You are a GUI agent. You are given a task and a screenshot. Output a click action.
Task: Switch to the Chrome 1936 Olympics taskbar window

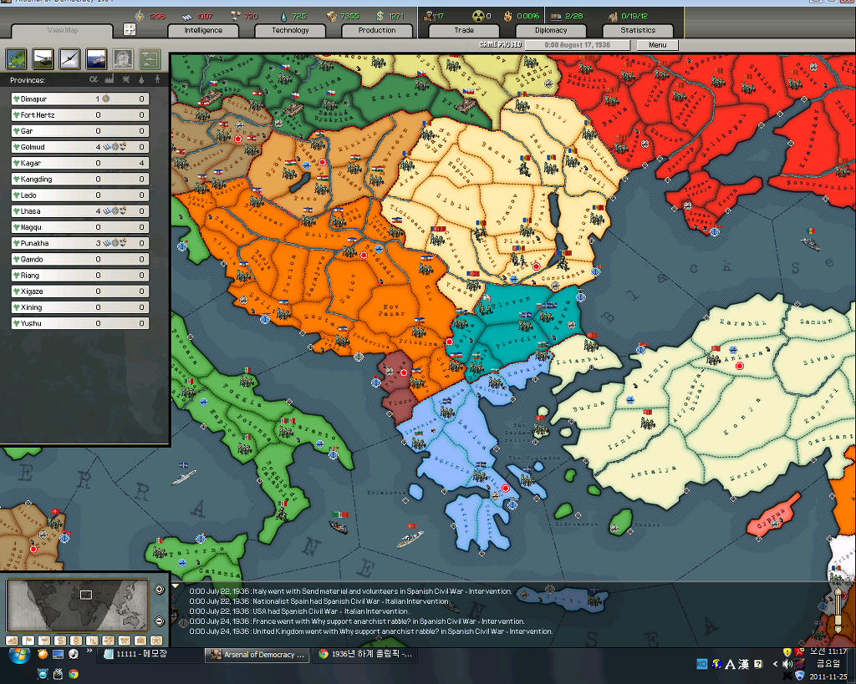pyautogui.click(x=365, y=654)
